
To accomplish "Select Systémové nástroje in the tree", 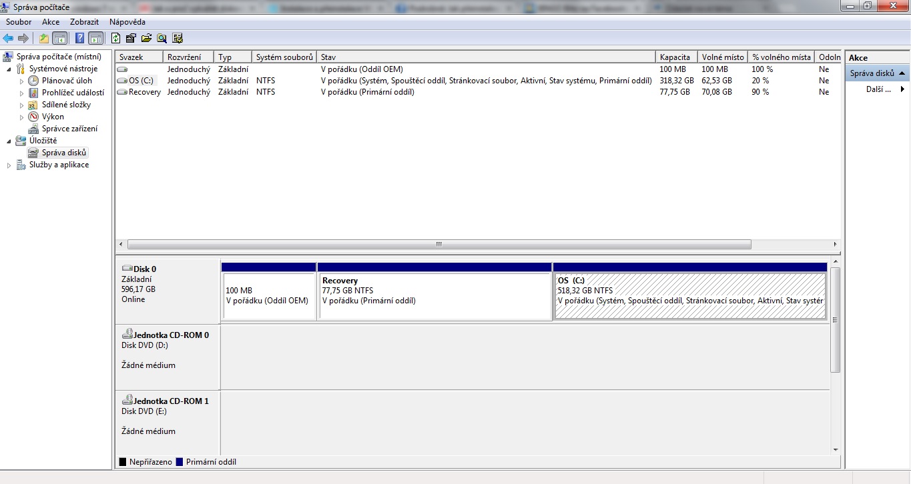I will coord(63,69).
